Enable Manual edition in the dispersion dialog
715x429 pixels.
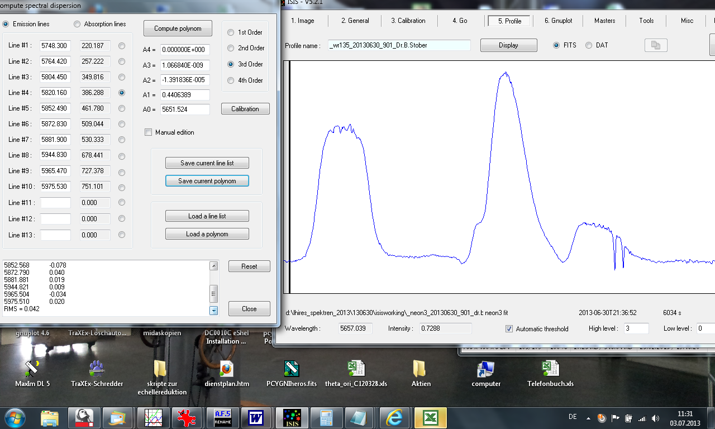tap(148, 132)
